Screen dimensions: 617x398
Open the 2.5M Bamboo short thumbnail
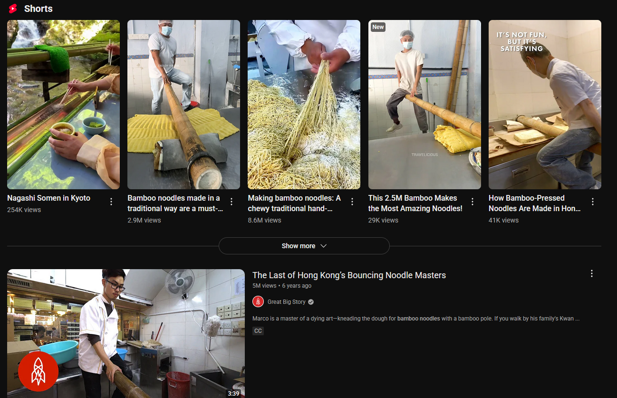tap(424, 105)
